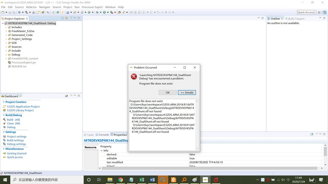This screenshot has height=184, width=328.
Task: Click the New project toolbar icon
Action: pyautogui.click(x=3, y=12)
